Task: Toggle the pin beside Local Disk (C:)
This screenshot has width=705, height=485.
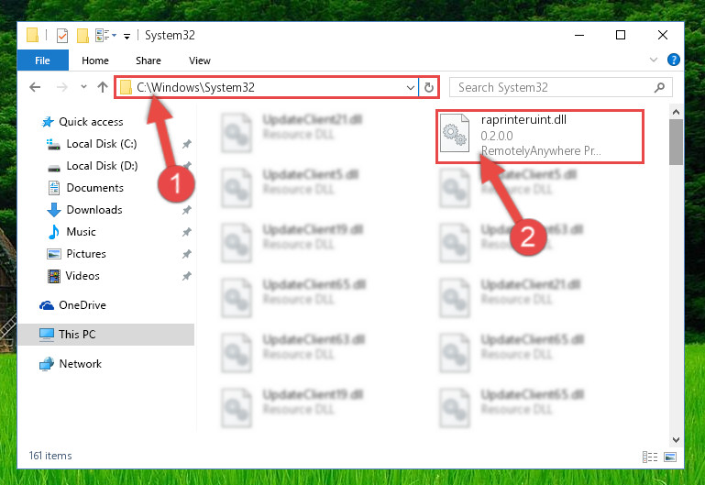Action: point(187,144)
